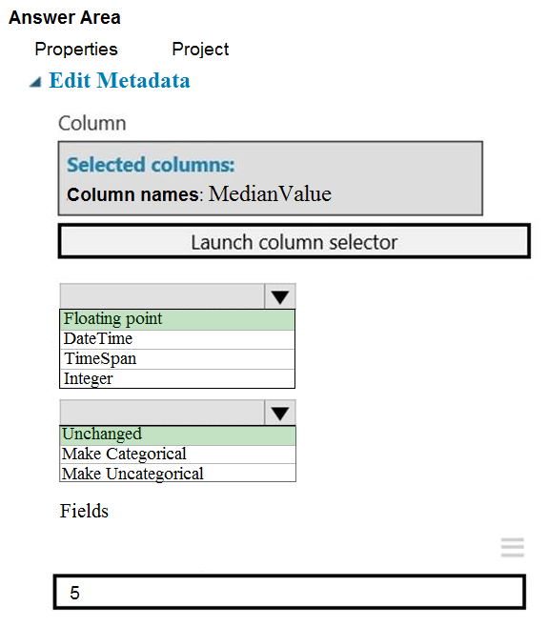Screen dimensions: 548x627
Task: Click the Selected columns MedianValue box
Action: pos(271,178)
